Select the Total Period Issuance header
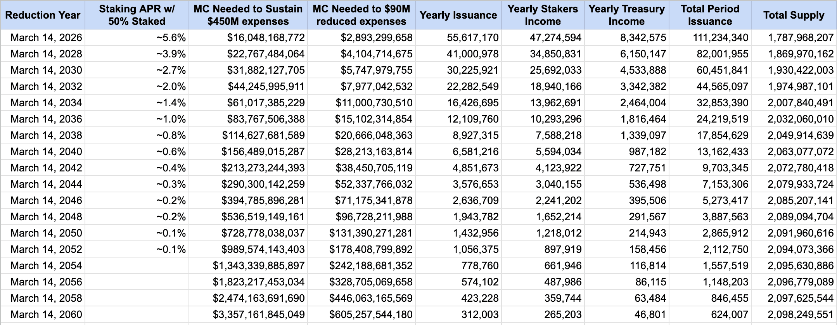The height and width of the screenshot is (325, 837). pos(710,15)
